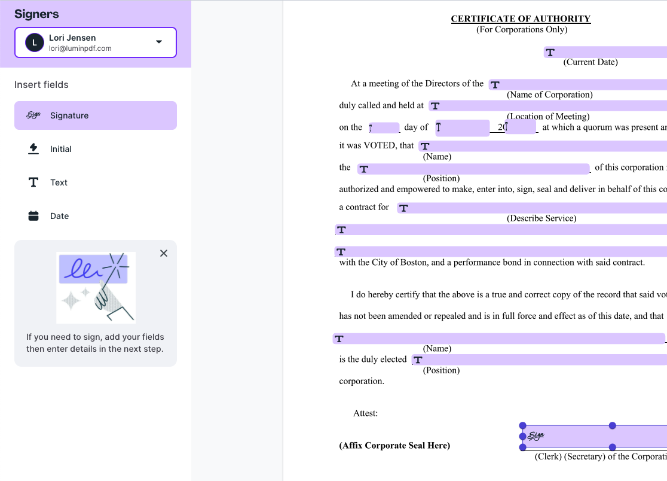The image size is (667, 481).
Task: Select the Text field option
Action: click(x=95, y=182)
